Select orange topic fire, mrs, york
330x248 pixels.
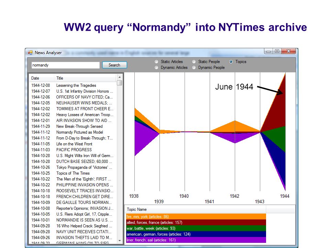click(196, 217)
